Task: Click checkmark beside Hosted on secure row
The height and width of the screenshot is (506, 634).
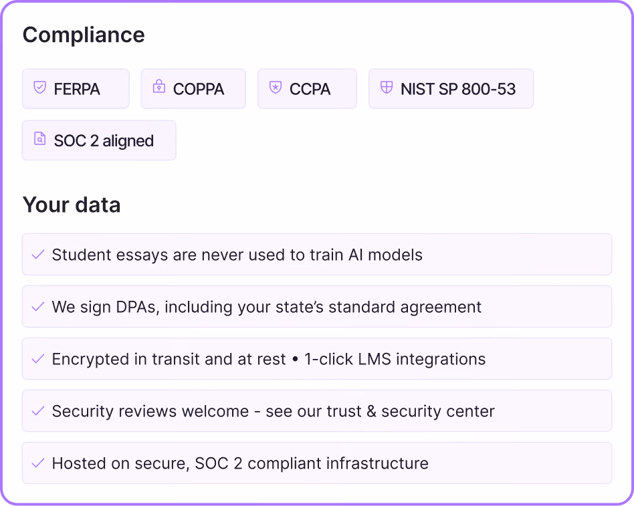Action: pyautogui.click(x=38, y=463)
